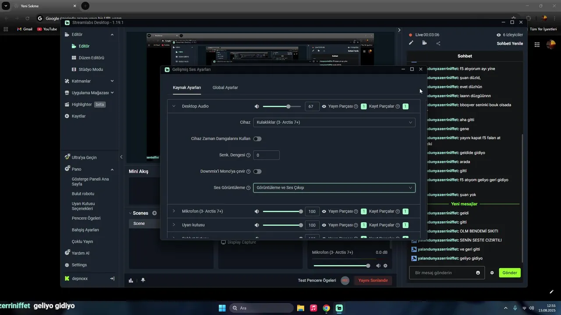This screenshot has height=315, width=561.
Task: Adjust the Desktop Audio volume slider
Action: [282, 106]
